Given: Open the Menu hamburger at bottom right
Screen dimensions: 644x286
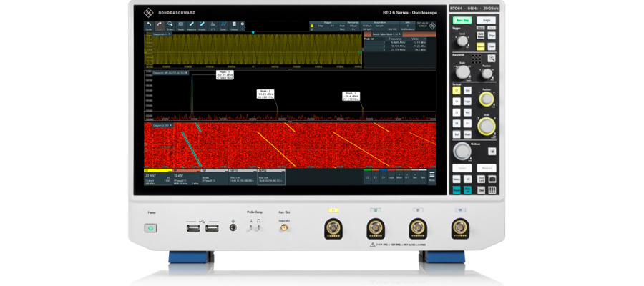Looking at the screenshot, I should tap(431, 176).
